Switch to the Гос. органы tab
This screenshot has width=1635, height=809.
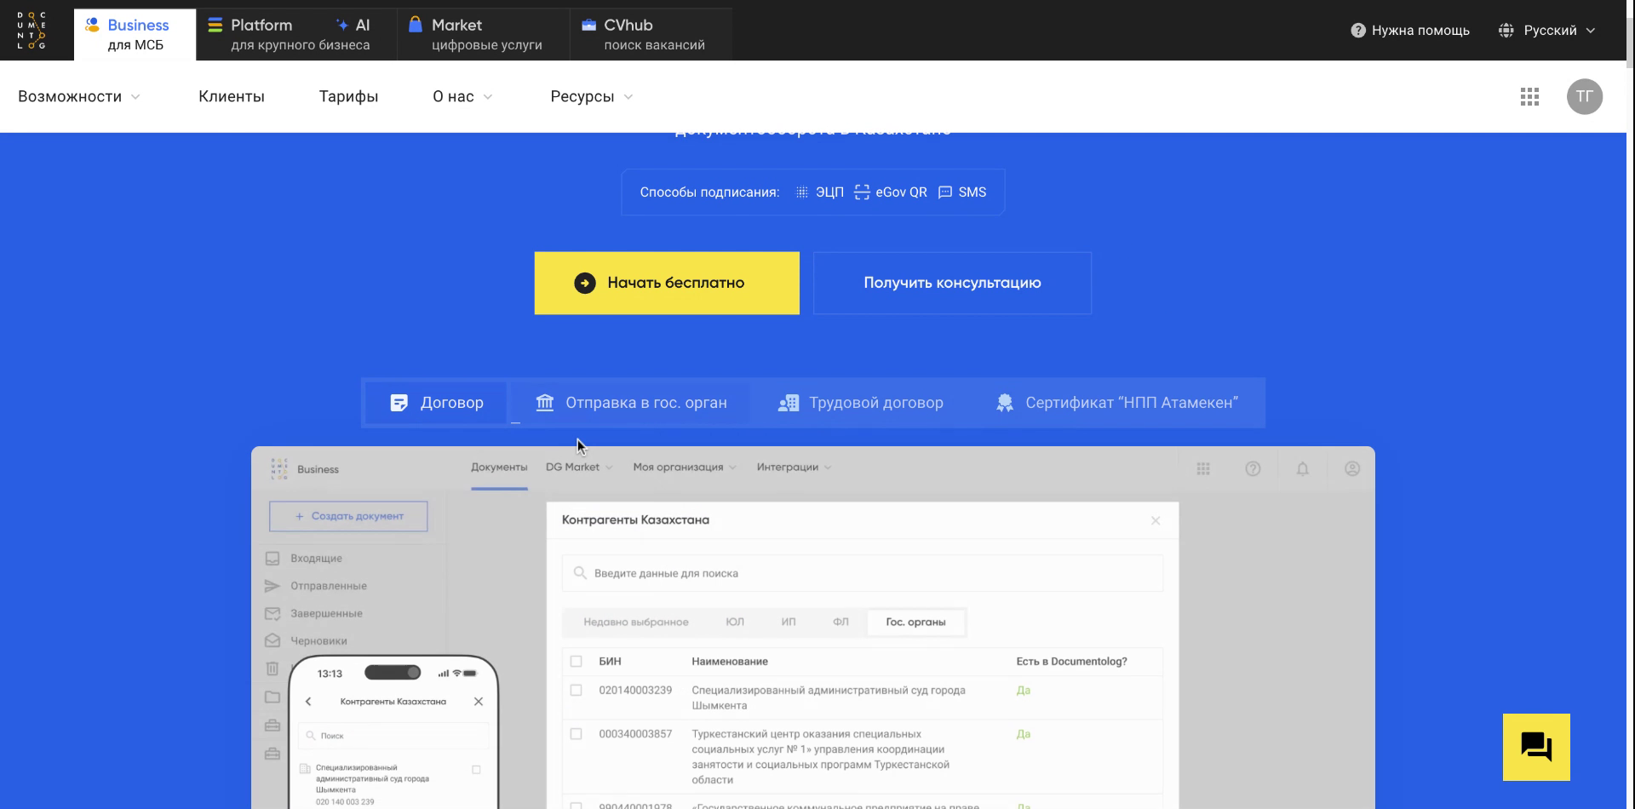[x=916, y=622]
